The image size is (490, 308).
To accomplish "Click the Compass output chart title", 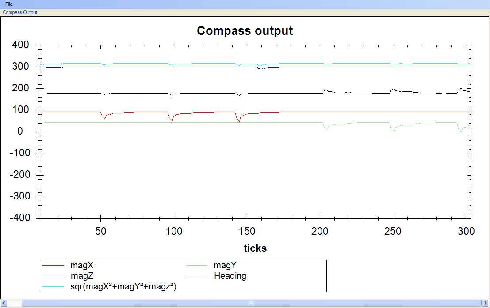I will pyautogui.click(x=245, y=31).
